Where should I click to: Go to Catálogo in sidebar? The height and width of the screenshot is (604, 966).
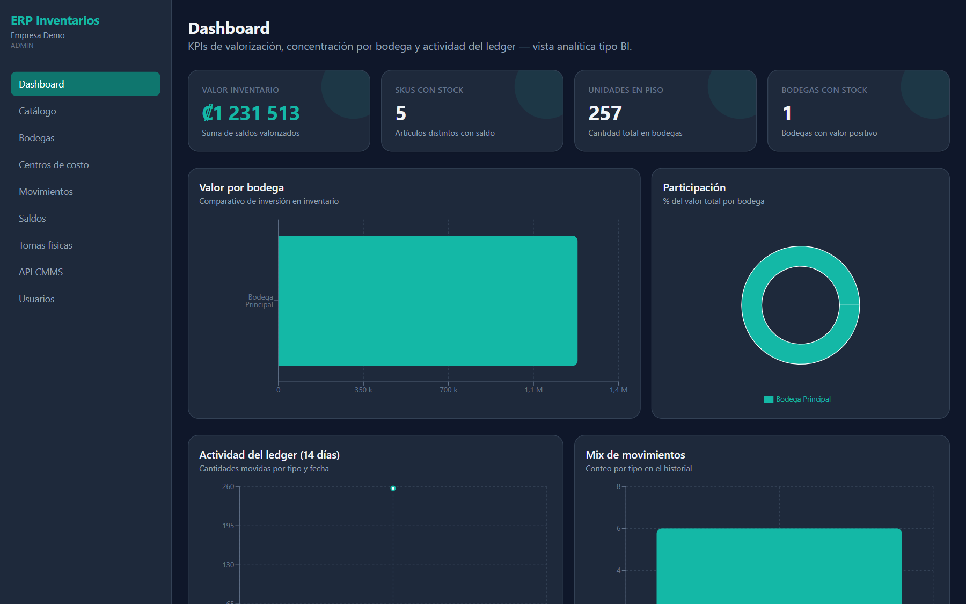pos(85,111)
